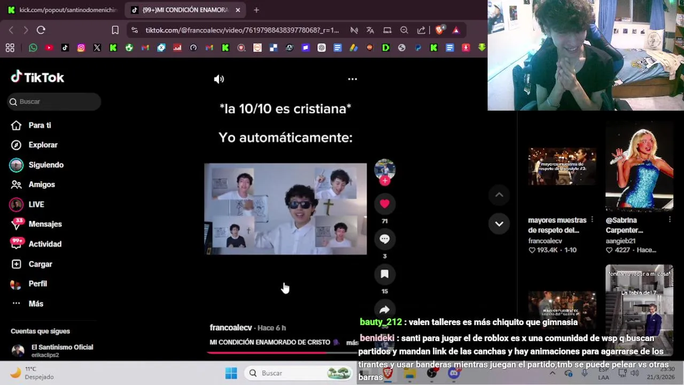This screenshot has height=385, width=684.
Task: Open El Santinismo Oficial followed account
Action: point(52,351)
